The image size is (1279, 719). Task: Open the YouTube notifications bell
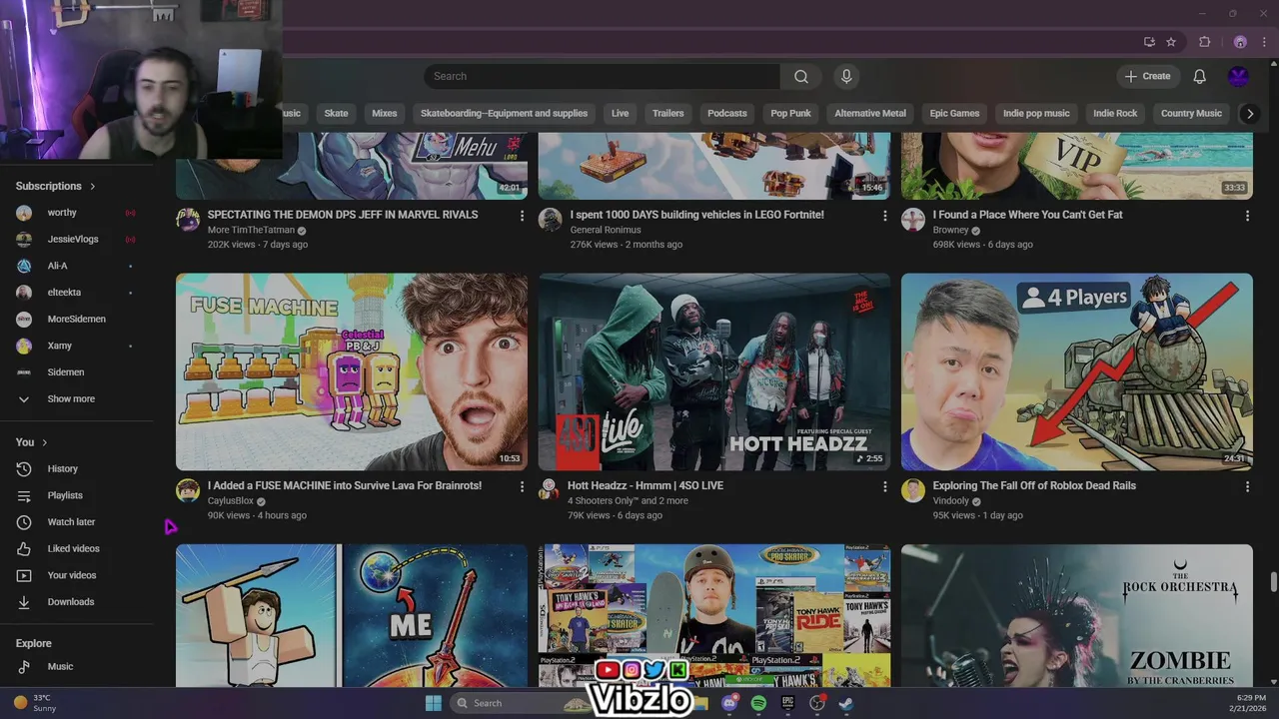tap(1199, 76)
